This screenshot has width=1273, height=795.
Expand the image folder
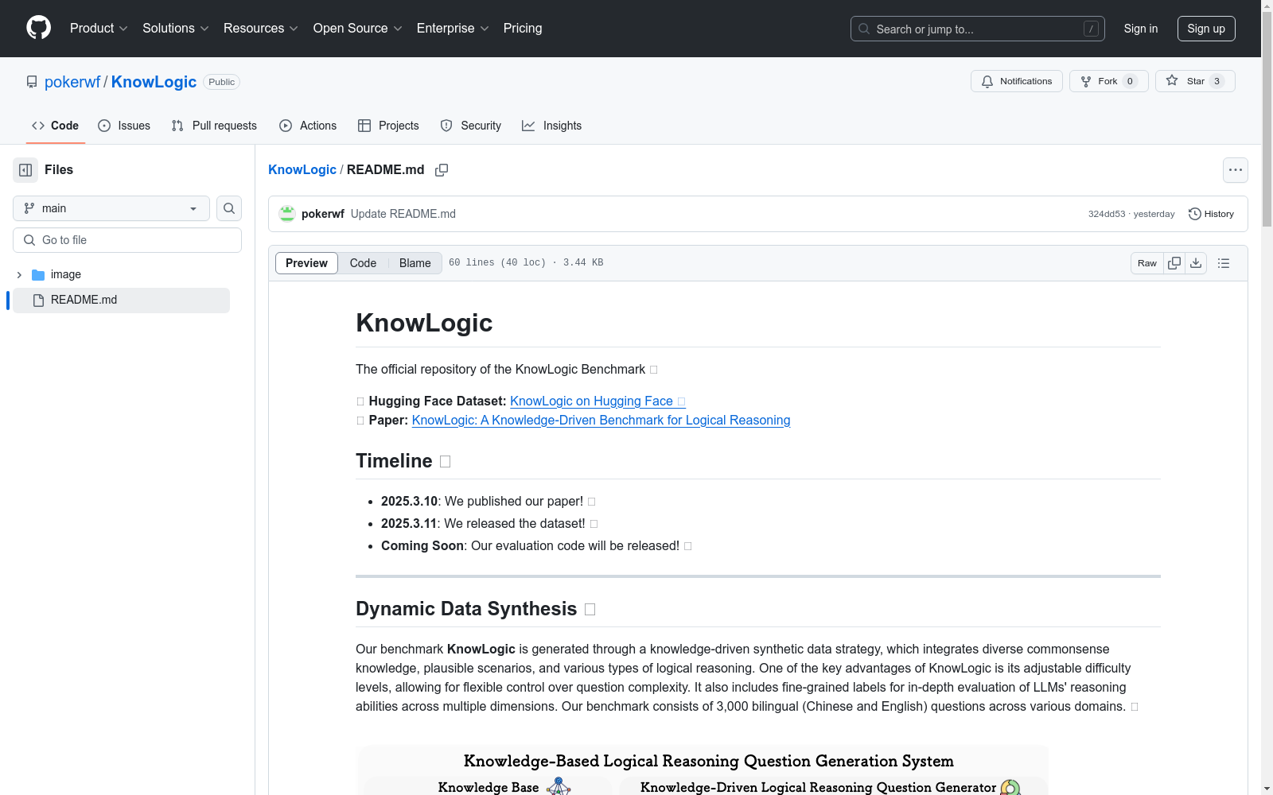pyautogui.click(x=19, y=274)
